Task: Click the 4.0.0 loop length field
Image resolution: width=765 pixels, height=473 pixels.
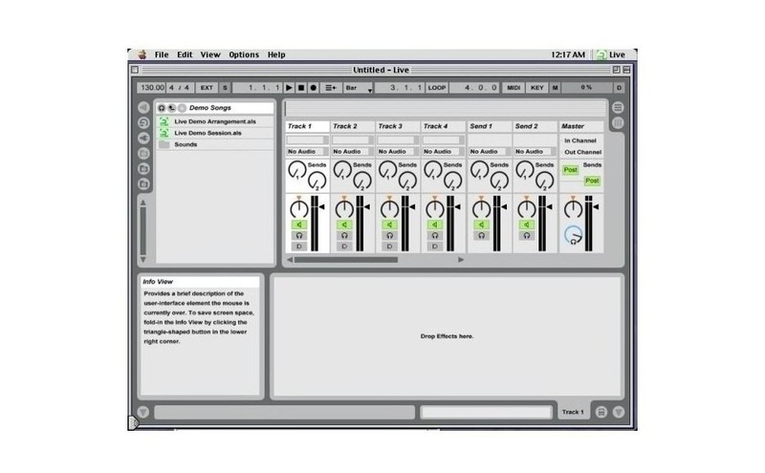Action: (474, 88)
